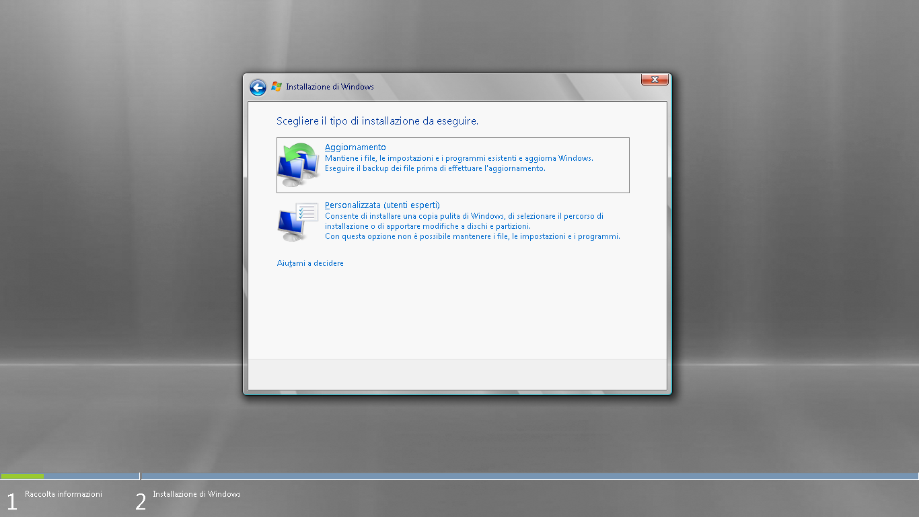Click the Personalizzata computer checklist icon
This screenshot has height=517, width=919.
tap(298, 221)
